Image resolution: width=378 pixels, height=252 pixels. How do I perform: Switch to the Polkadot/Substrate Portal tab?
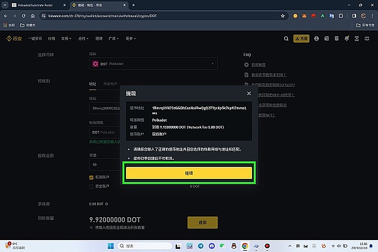30,4
